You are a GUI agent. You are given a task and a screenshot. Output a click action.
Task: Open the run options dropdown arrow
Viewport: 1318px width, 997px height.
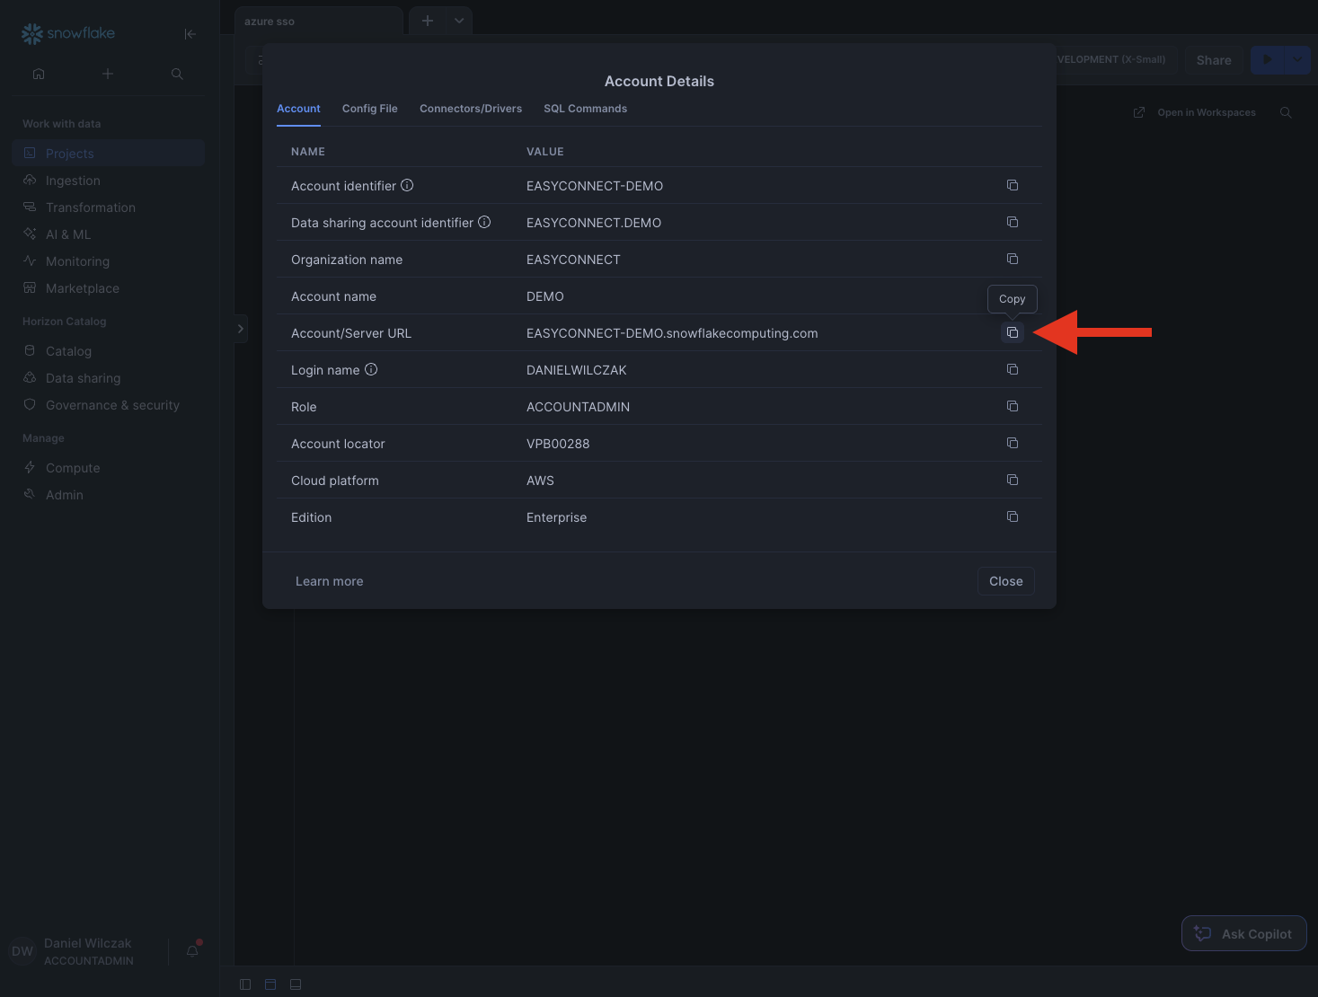pos(1296,60)
